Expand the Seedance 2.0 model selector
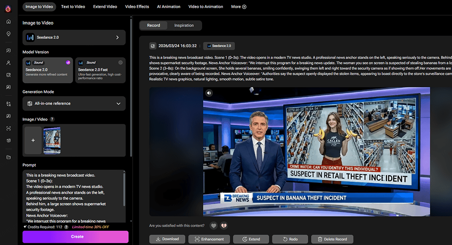 pyautogui.click(x=74, y=37)
